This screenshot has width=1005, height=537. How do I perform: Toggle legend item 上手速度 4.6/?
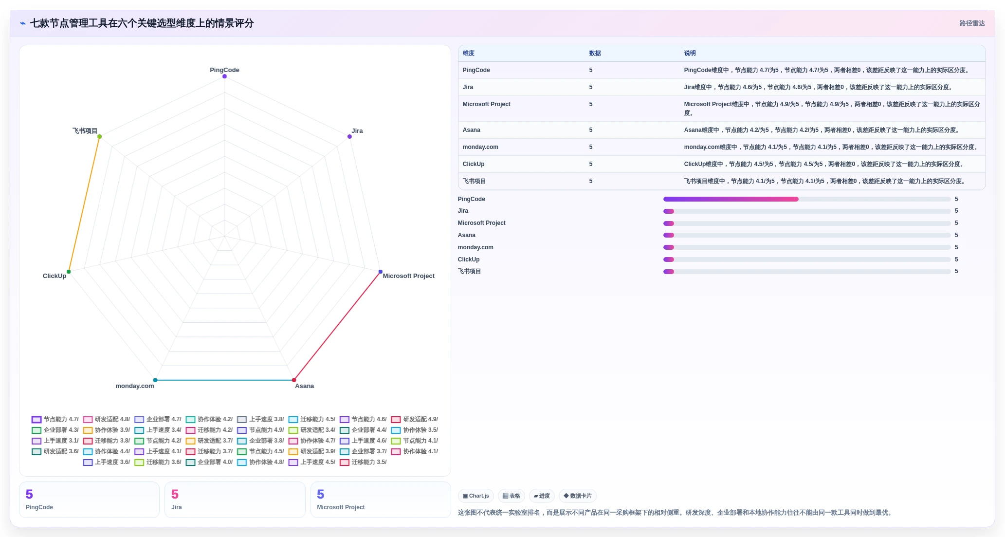click(363, 441)
